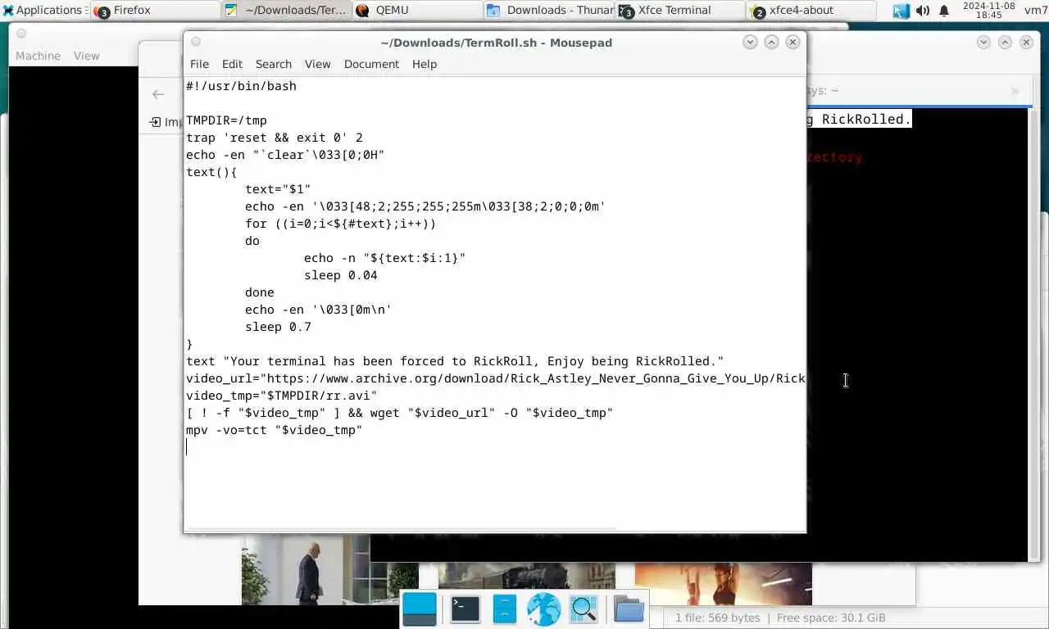The height and width of the screenshot is (629, 1049).
Task: Select the ~/Downloads/TermRoll.sh taskbar button
Action: click(285, 11)
